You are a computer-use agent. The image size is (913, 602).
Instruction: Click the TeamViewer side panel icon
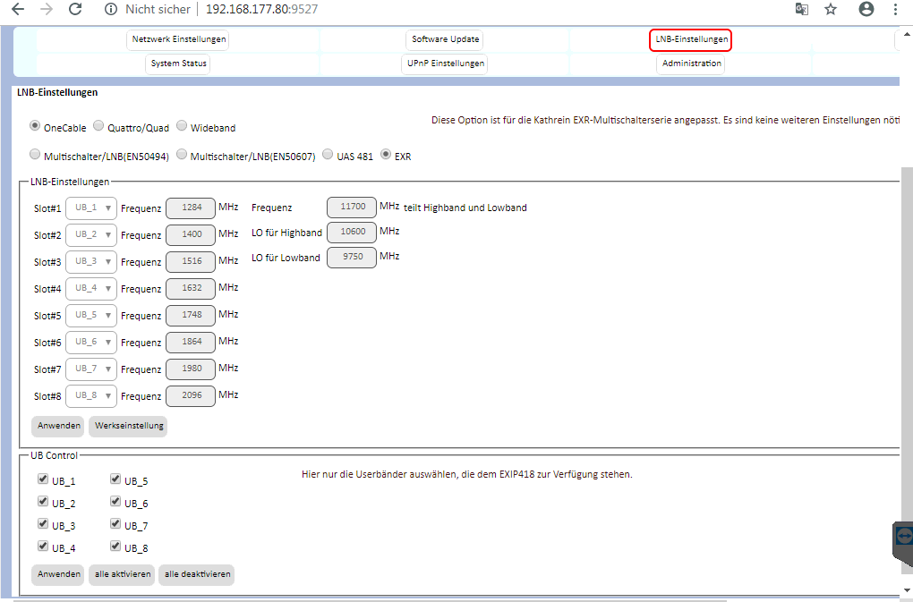pos(903,537)
